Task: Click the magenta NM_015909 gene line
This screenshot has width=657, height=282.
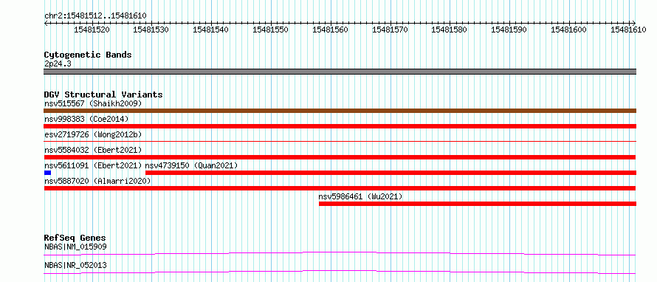Action: 340,253
